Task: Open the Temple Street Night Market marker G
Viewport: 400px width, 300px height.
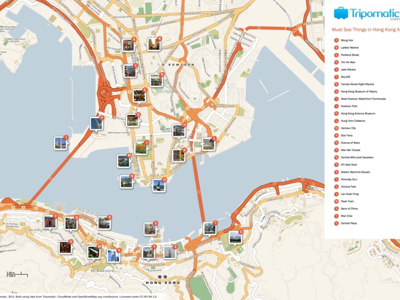Action: [x=138, y=114]
